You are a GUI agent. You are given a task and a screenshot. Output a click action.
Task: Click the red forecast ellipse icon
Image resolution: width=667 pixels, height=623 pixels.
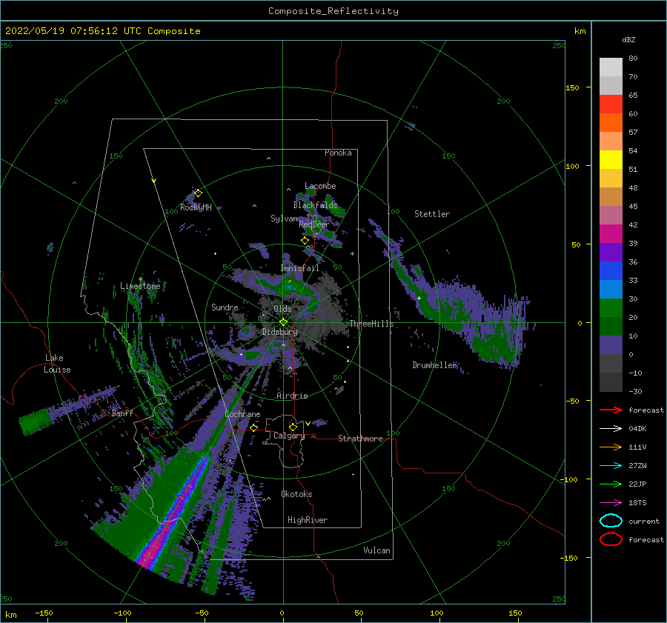pyautogui.click(x=611, y=539)
